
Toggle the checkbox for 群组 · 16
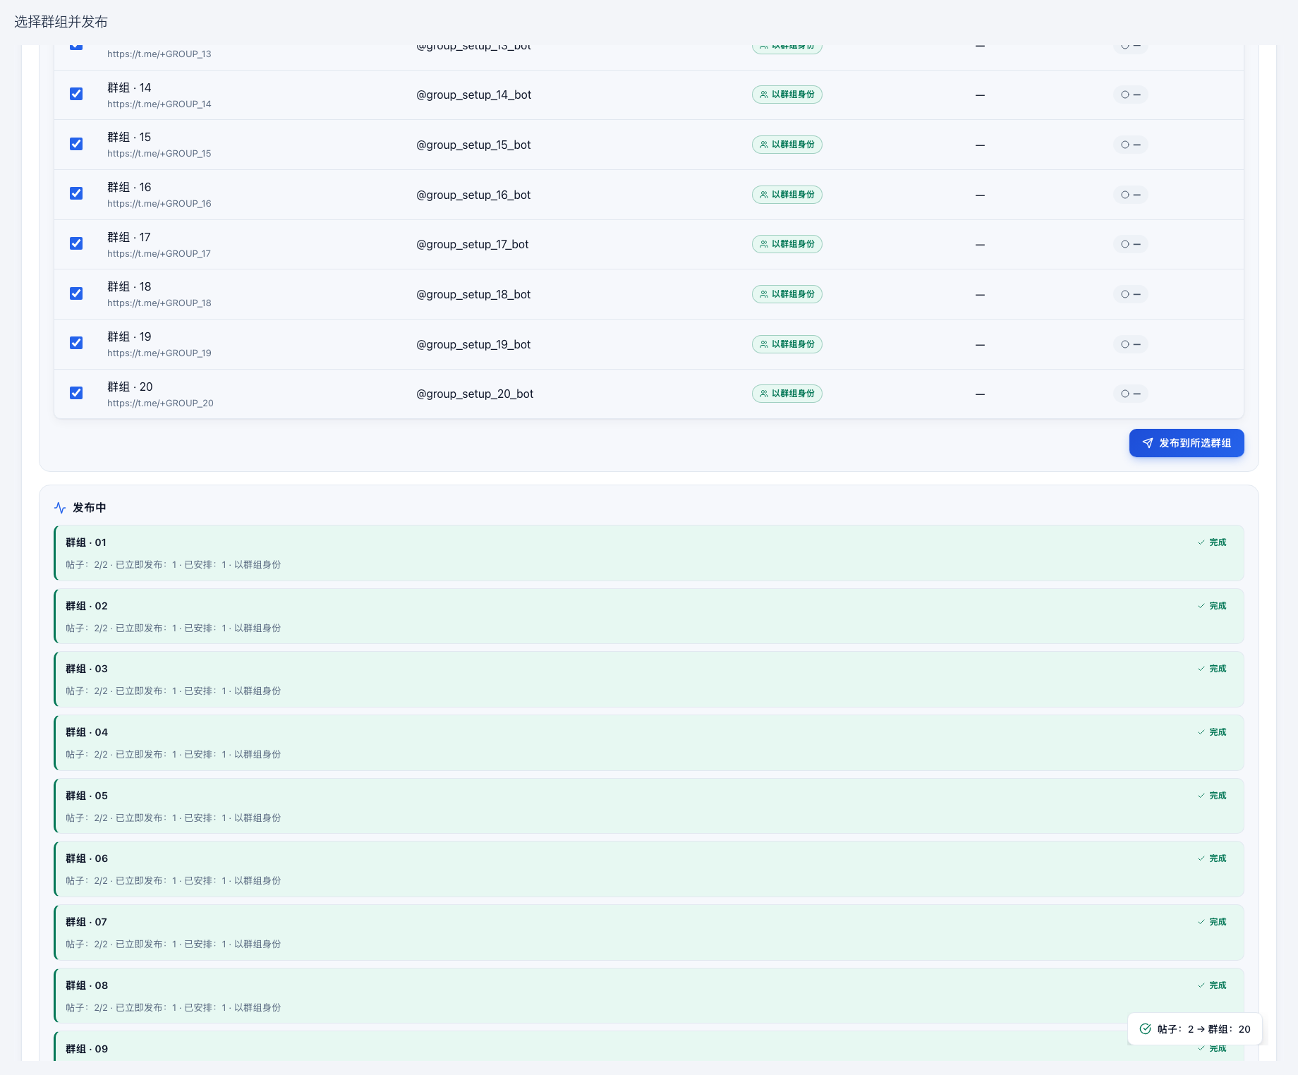pyautogui.click(x=76, y=193)
